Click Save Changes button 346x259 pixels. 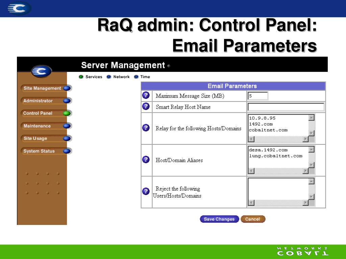[219, 219]
